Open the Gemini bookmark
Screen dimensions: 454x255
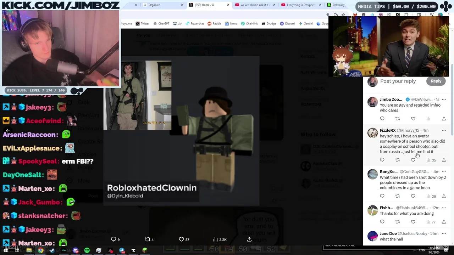[306, 24]
